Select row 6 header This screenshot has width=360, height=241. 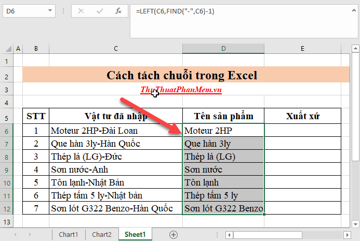(6, 131)
